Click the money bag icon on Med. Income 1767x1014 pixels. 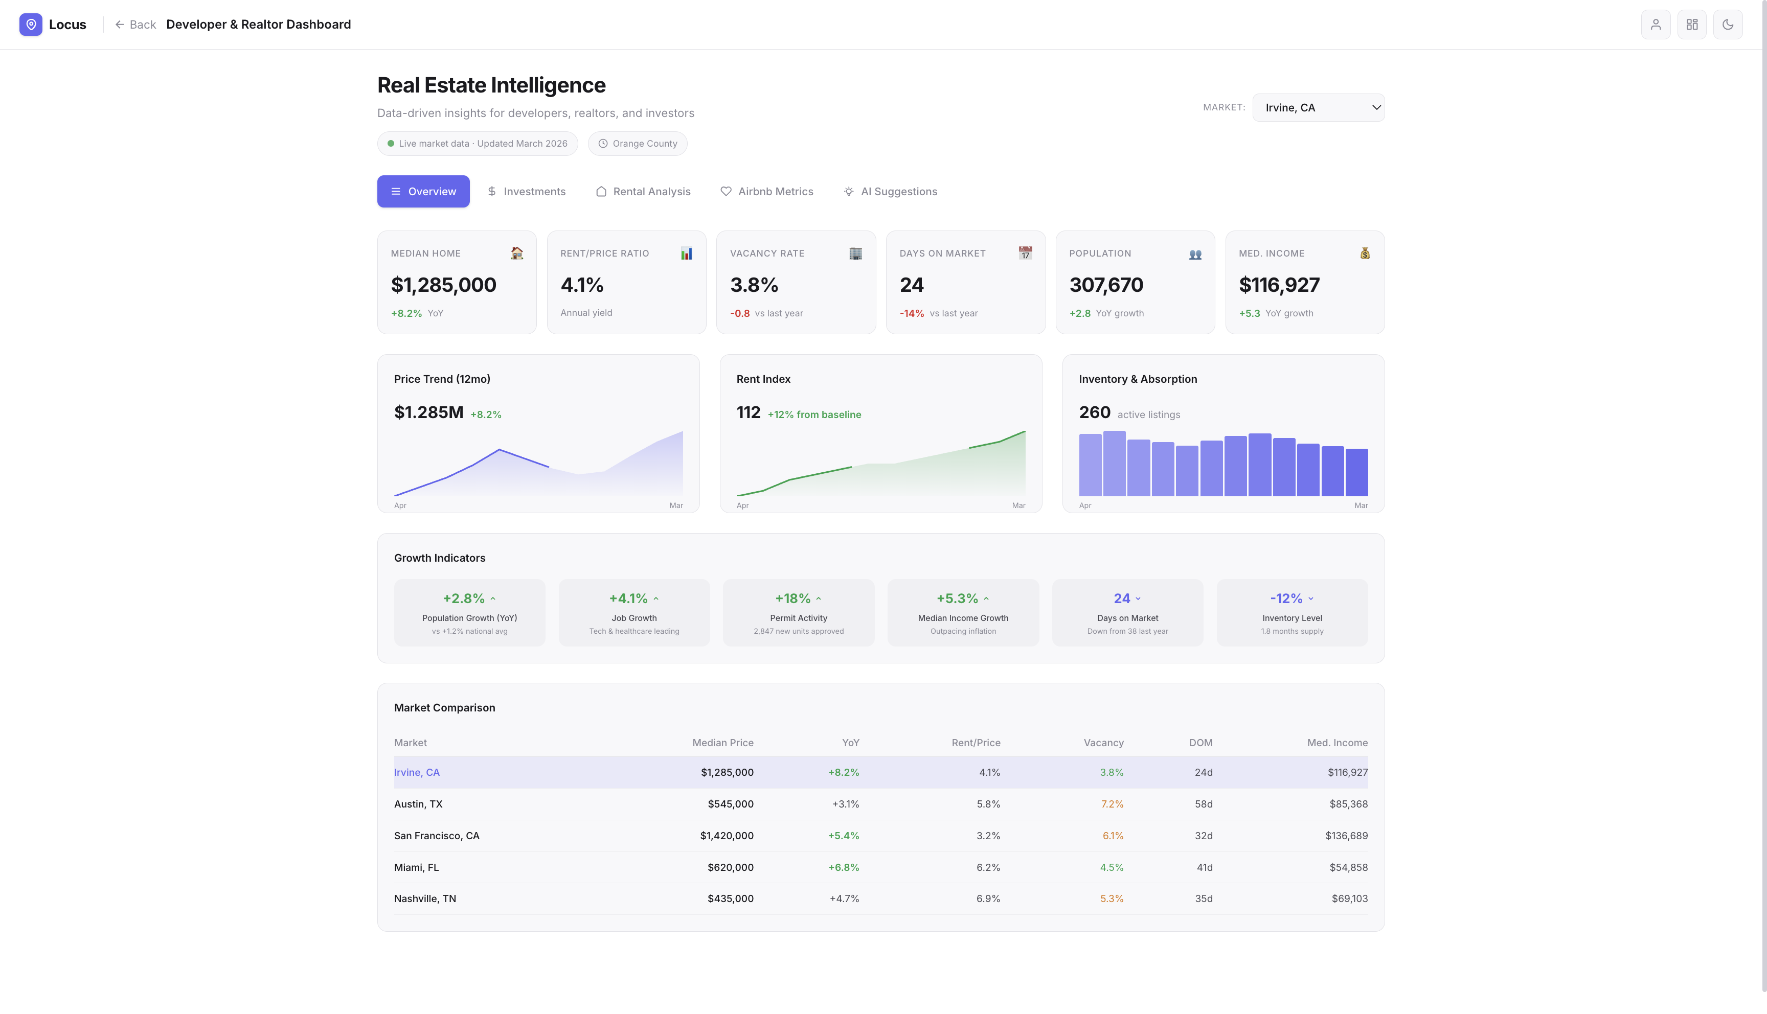(1365, 253)
